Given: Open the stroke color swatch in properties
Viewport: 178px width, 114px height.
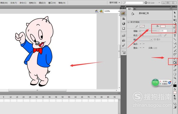Looking at the screenshot, I should [x=142, y=26].
